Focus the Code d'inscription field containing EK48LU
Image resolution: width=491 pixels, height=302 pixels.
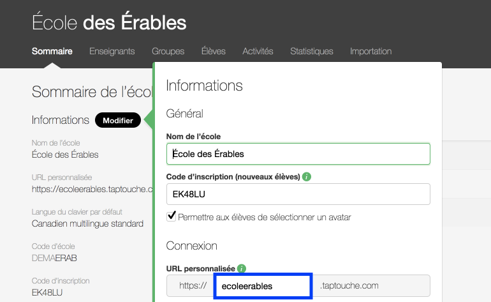[298, 194]
